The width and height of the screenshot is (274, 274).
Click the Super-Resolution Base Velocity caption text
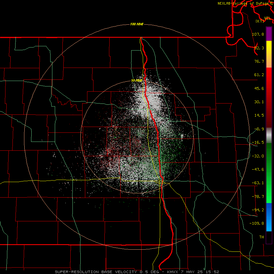coord(137,272)
